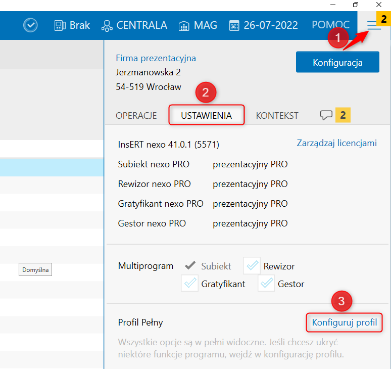Maximize or restore the application window

point(356,5)
